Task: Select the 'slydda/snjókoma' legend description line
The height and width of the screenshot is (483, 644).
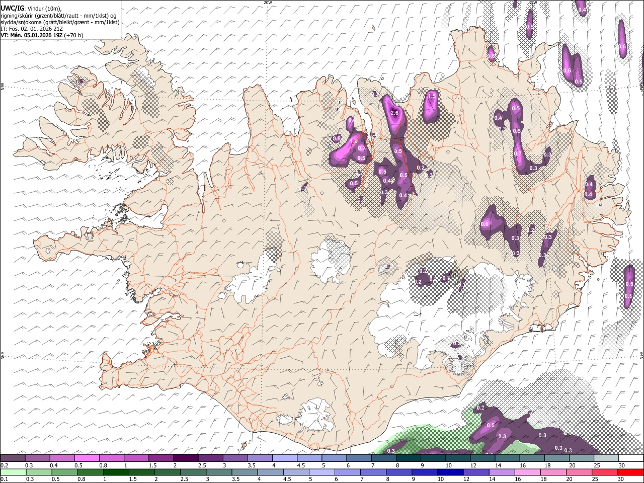Action: 60,22
